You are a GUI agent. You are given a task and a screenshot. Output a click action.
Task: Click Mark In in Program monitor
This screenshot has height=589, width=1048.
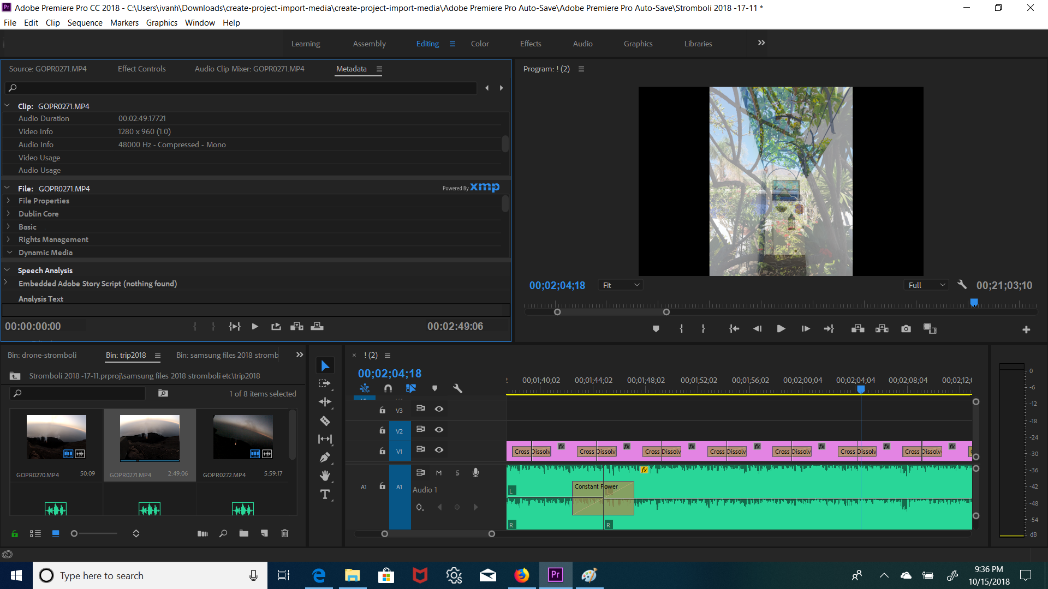[x=681, y=329]
